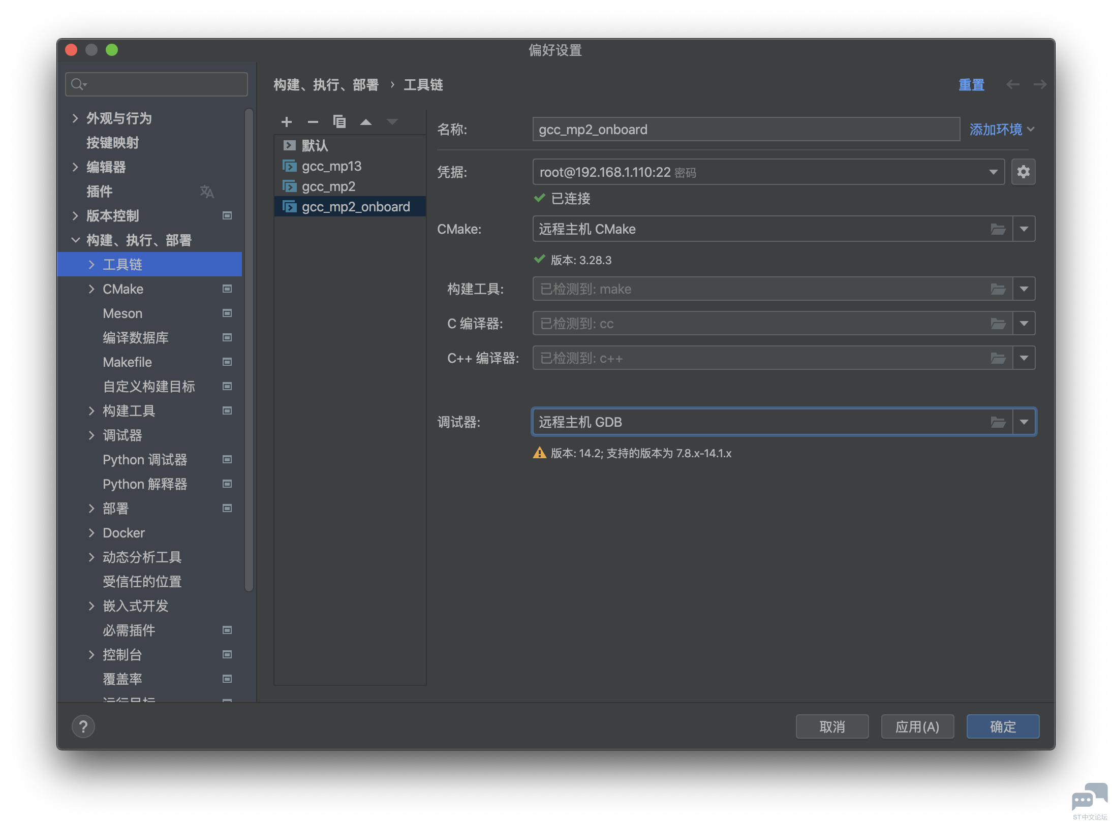Click the 调试器 field 远程主机 GDB

(773, 422)
